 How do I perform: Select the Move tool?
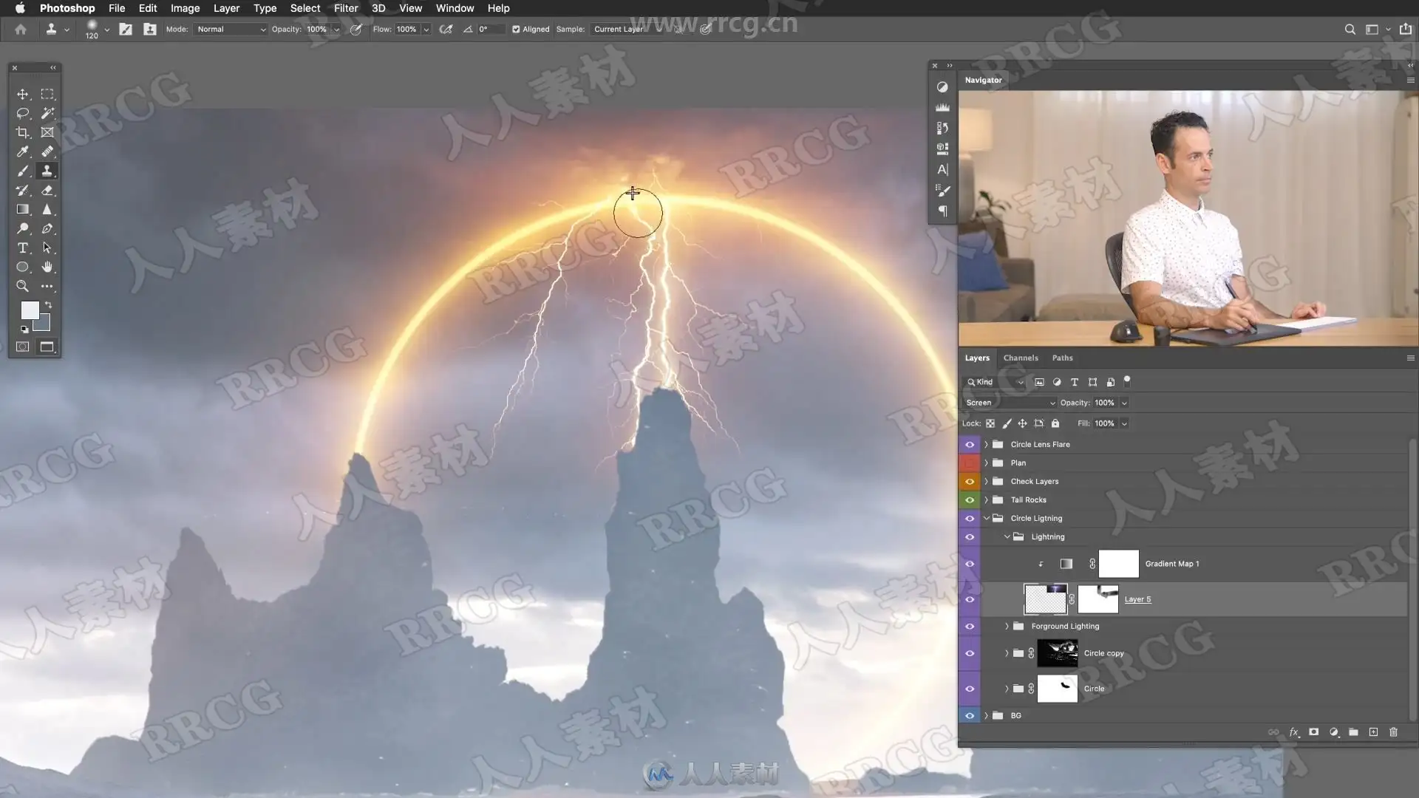23,95
